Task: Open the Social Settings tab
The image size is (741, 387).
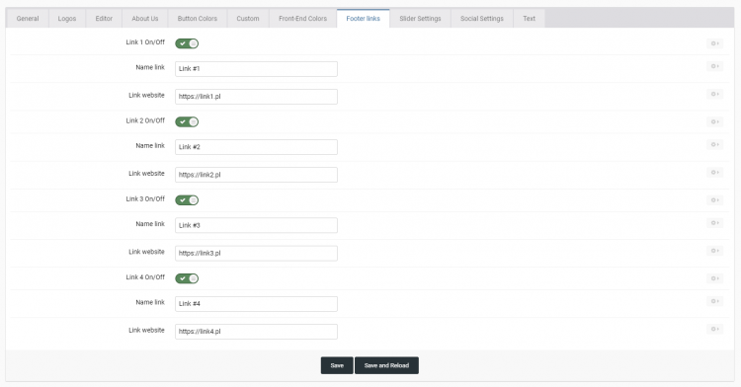Action: [482, 19]
